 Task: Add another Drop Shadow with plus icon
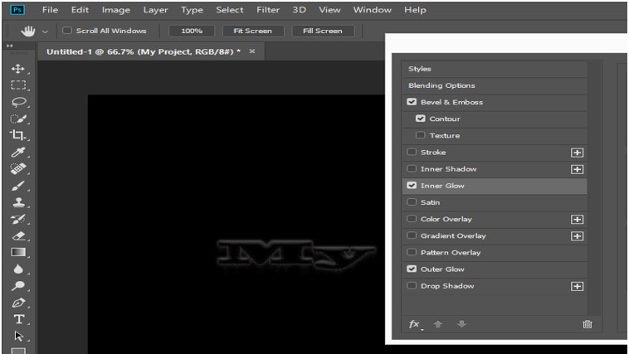577,286
